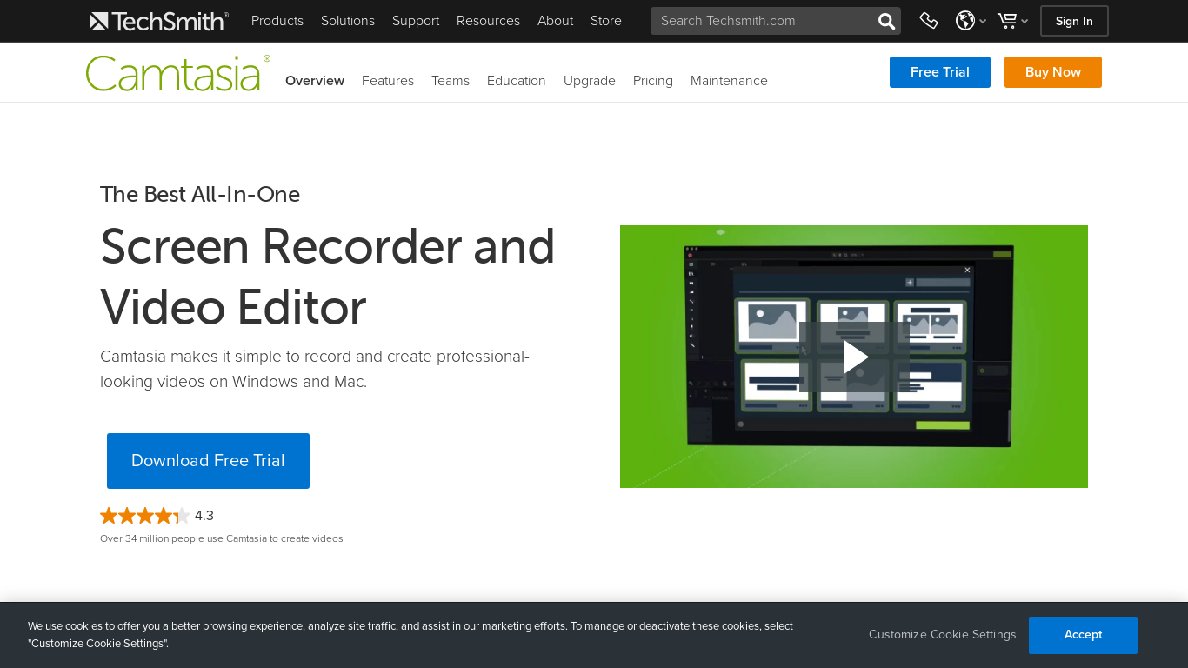The width and height of the screenshot is (1188, 668).
Task: Go to the Store page
Action: (x=606, y=21)
